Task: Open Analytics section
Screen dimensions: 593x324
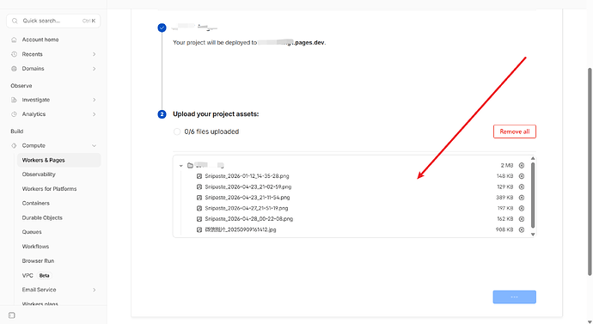Action: coord(34,114)
